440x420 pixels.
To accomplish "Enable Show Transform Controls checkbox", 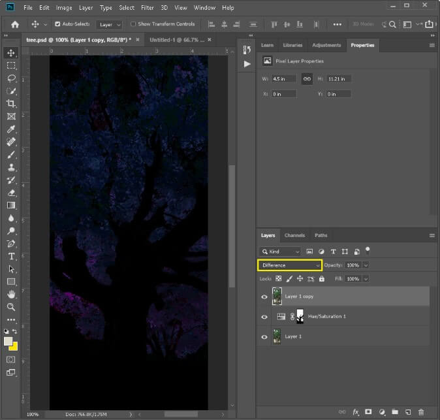I will click(134, 24).
